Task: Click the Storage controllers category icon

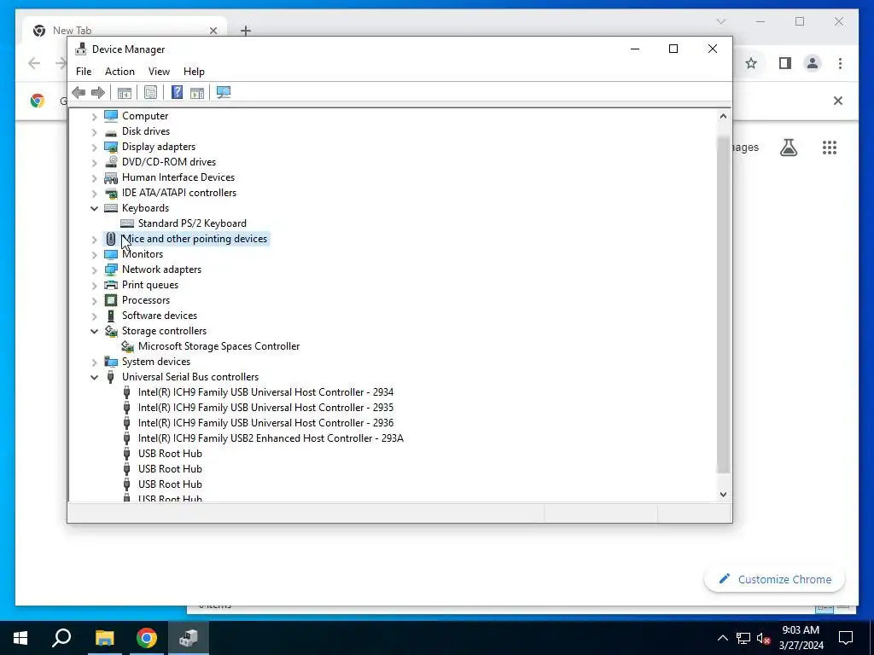Action: (111, 331)
